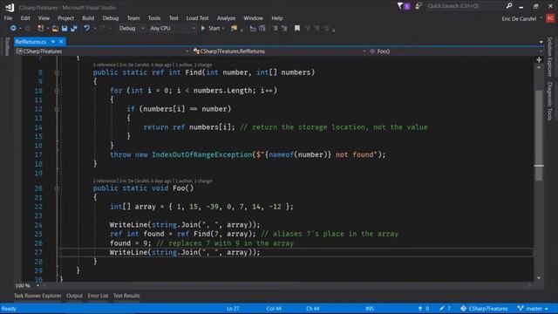Viewport: 558px width, 314px height.
Task: Click the New Project toolbar icon
Action: (41, 28)
